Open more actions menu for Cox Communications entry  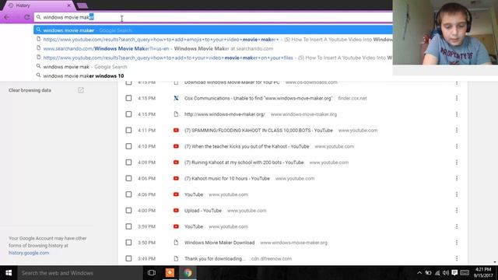pyautogui.click(x=457, y=98)
